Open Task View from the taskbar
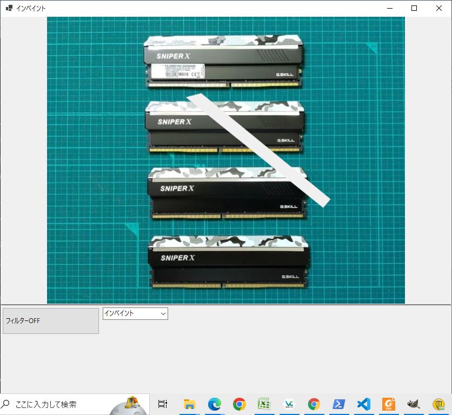This screenshot has height=415, width=452. tap(163, 404)
